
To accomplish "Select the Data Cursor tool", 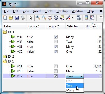I will tap(62, 18).
